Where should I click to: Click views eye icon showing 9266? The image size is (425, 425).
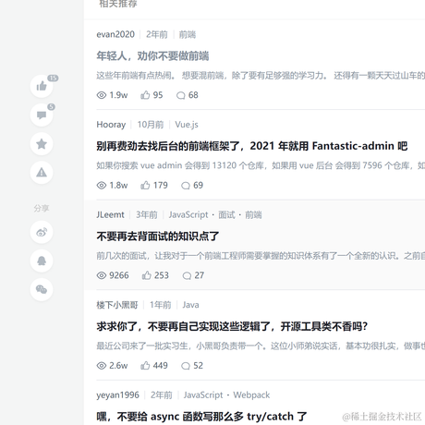click(x=102, y=275)
